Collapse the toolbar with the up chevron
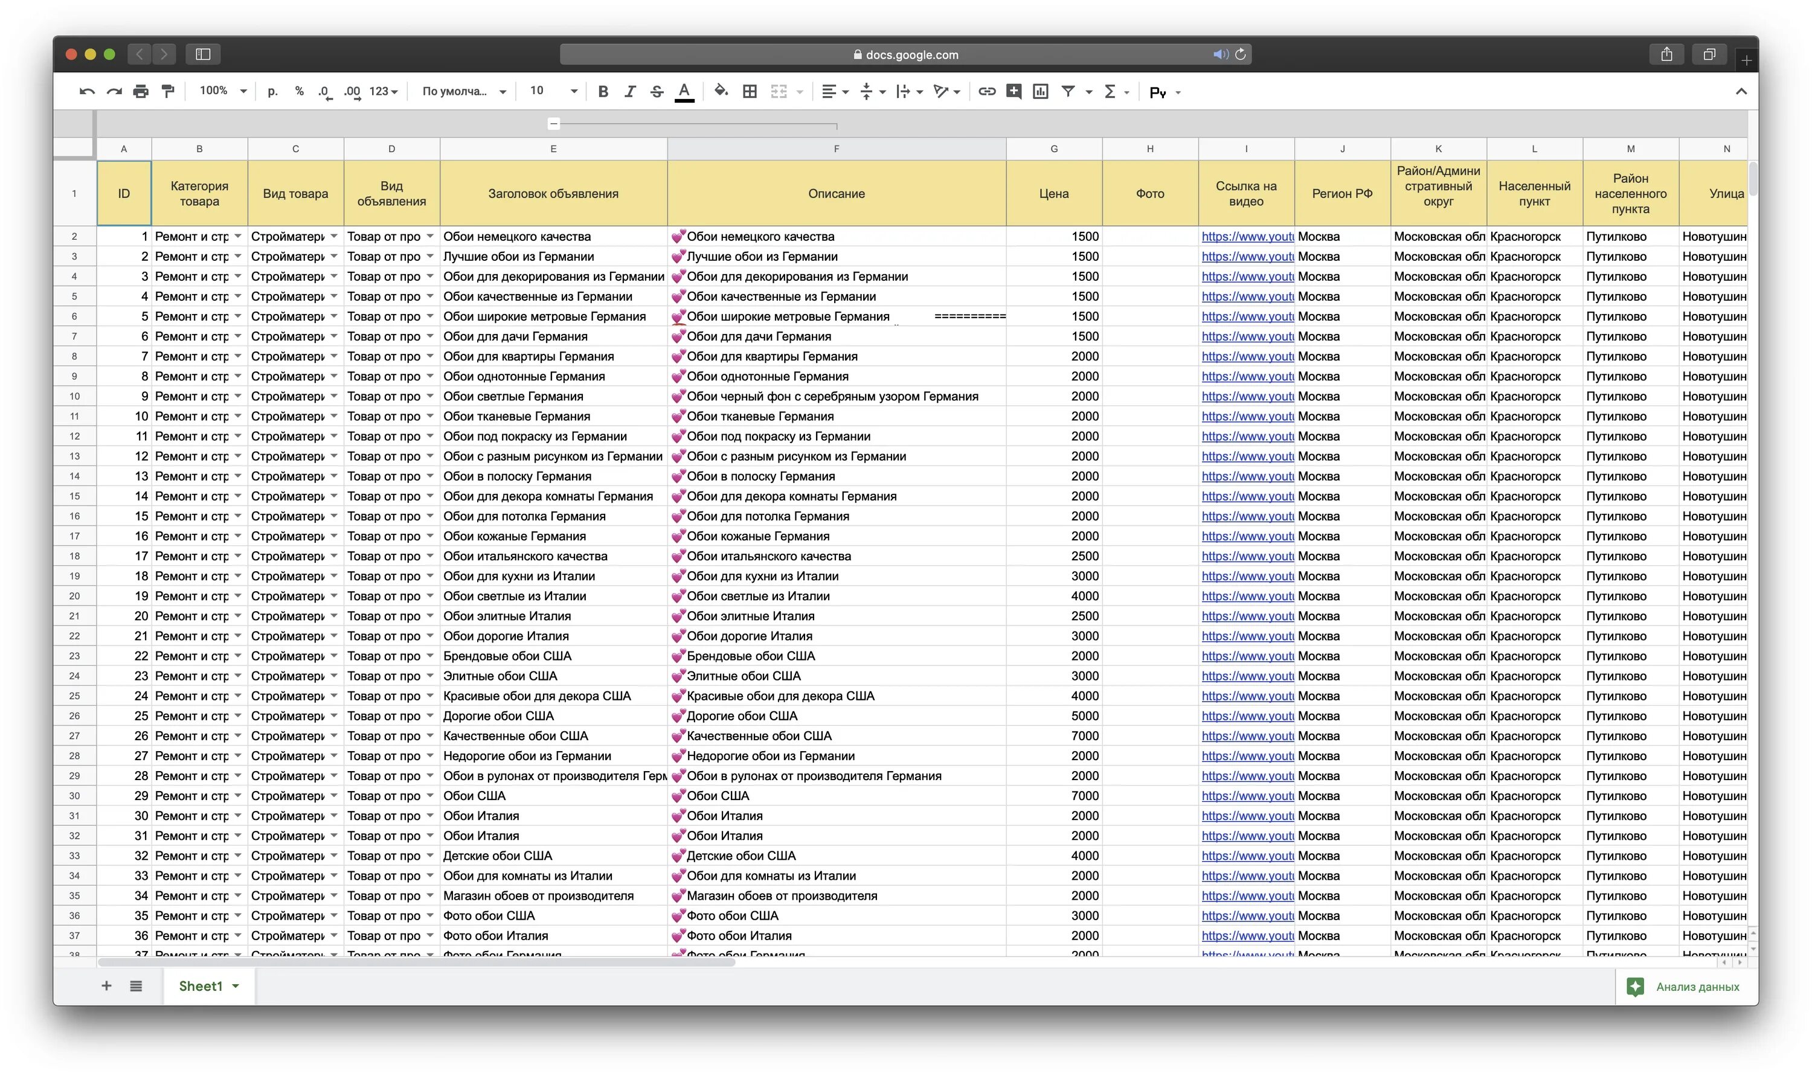This screenshot has height=1076, width=1812. (1741, 91)
